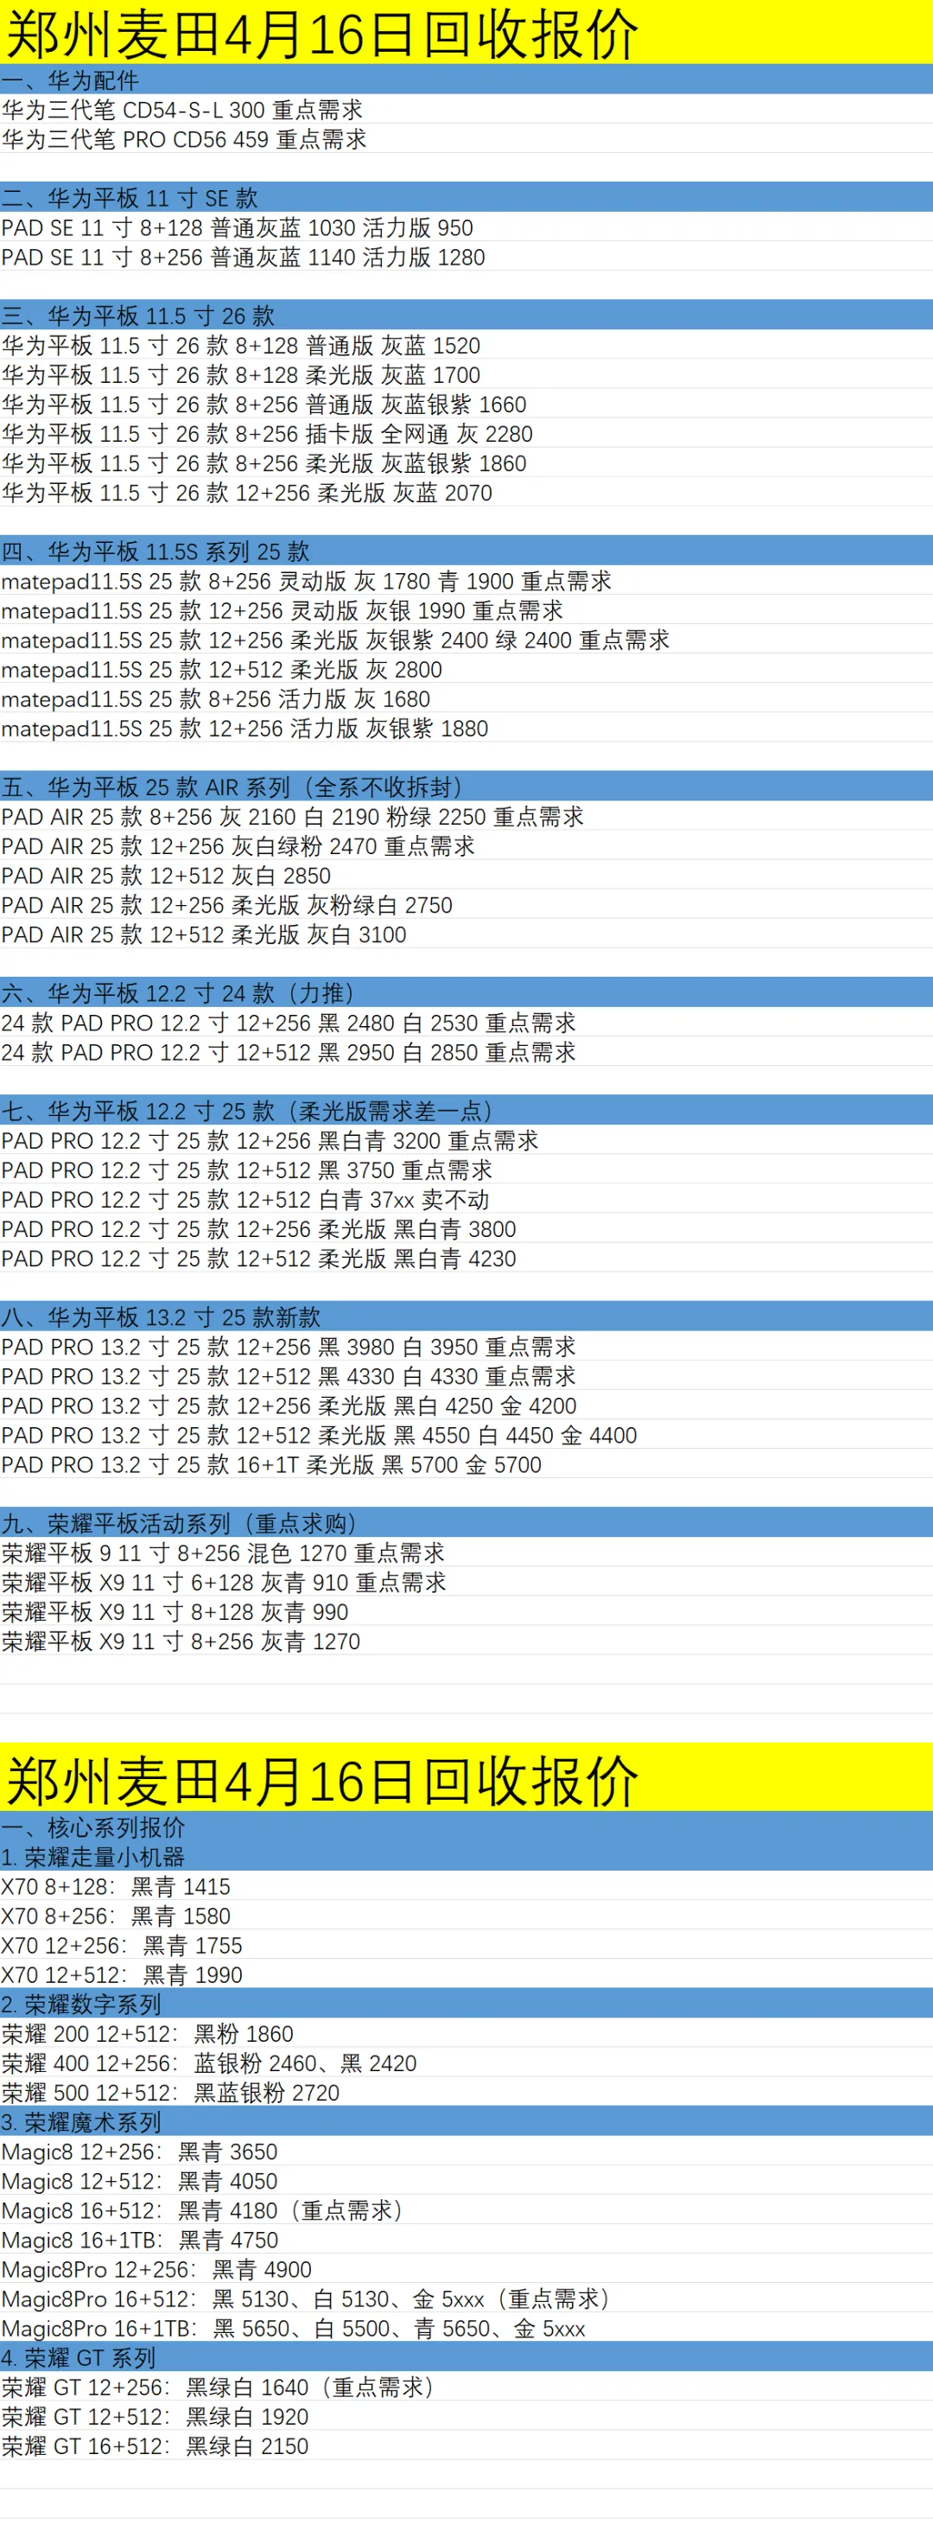Image resolution: width=933 pixels, height=2544 pixels.
Task: Click row 'PAD SE 11 寸 8+128 普通灰蓝 1030'
Action: (466, 227)
